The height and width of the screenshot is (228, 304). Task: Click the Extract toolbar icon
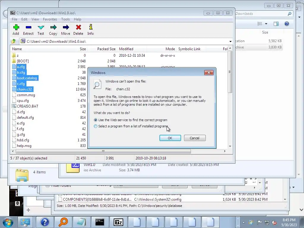28,27
